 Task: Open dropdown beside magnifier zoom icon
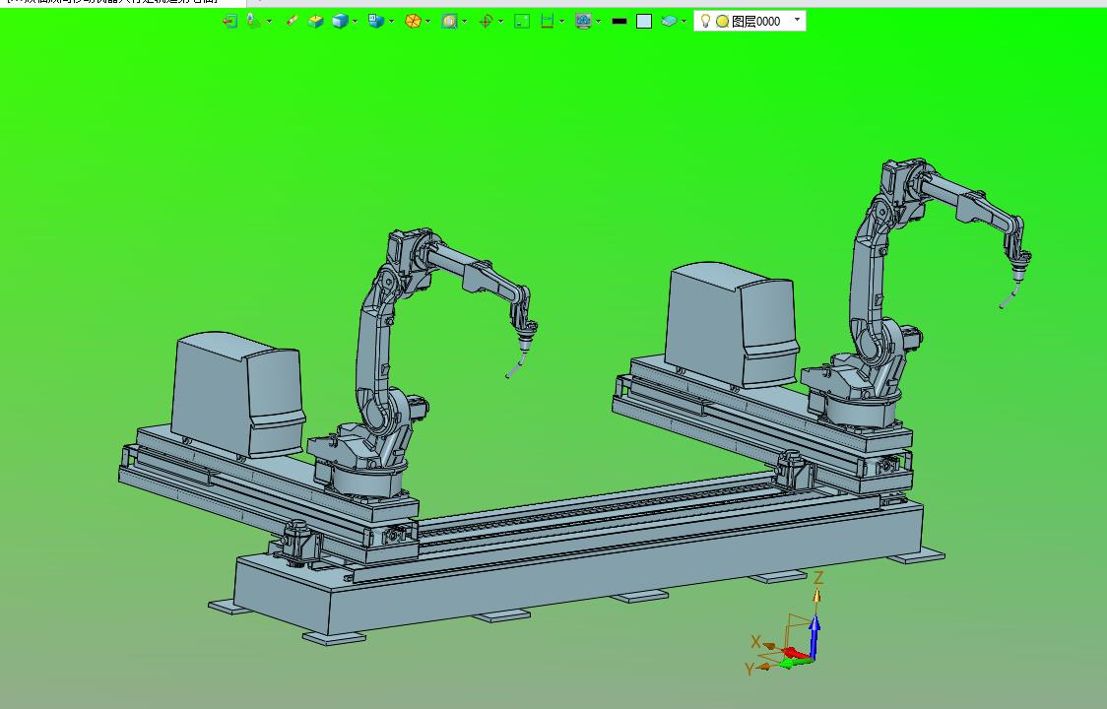[465, 22]
